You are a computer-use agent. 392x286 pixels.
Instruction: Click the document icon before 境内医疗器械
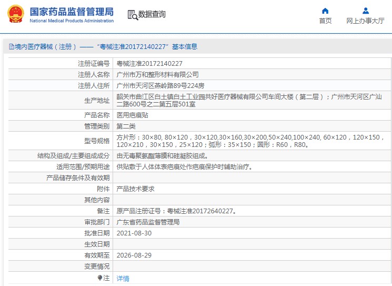point(11,46)
